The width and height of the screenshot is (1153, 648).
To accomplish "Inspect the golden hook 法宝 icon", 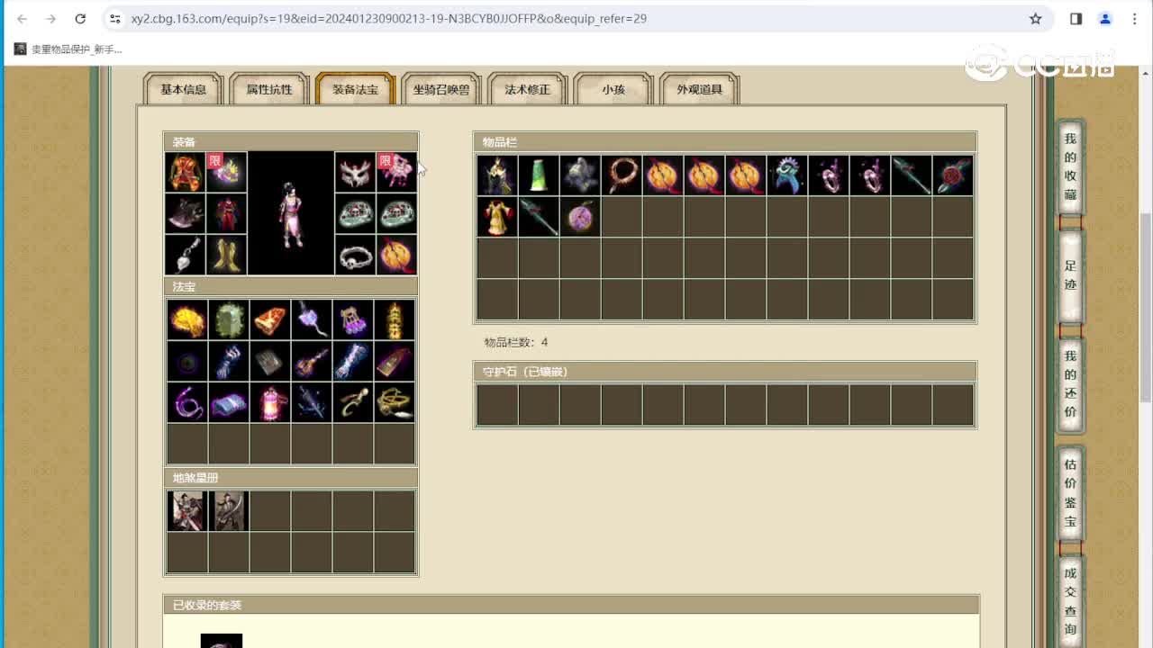I will point(353,402).
